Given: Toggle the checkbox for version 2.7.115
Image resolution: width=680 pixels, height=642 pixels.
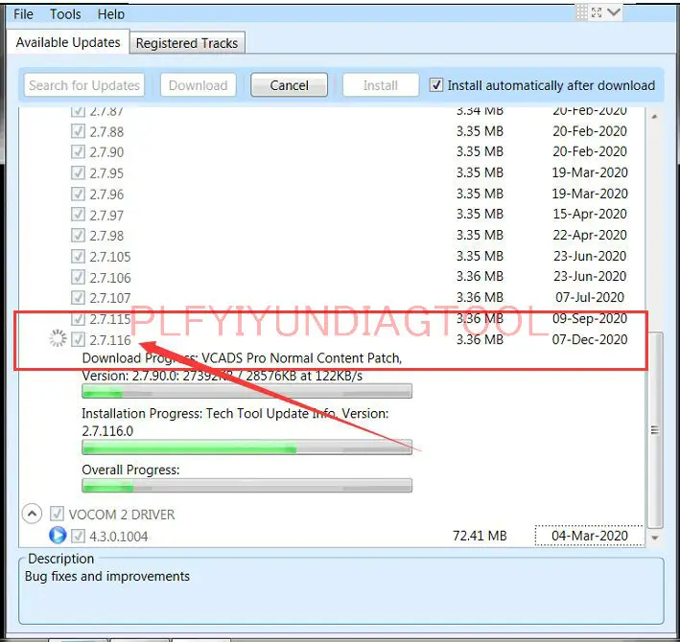Looking at the screenshot, I should [78, 319].
